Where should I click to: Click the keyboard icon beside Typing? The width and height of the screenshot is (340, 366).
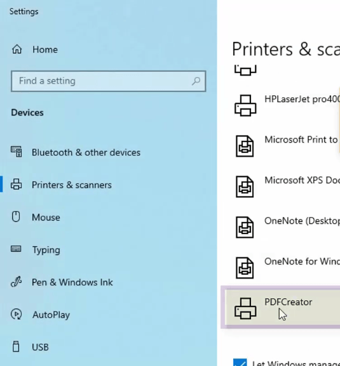click(16, 249)
